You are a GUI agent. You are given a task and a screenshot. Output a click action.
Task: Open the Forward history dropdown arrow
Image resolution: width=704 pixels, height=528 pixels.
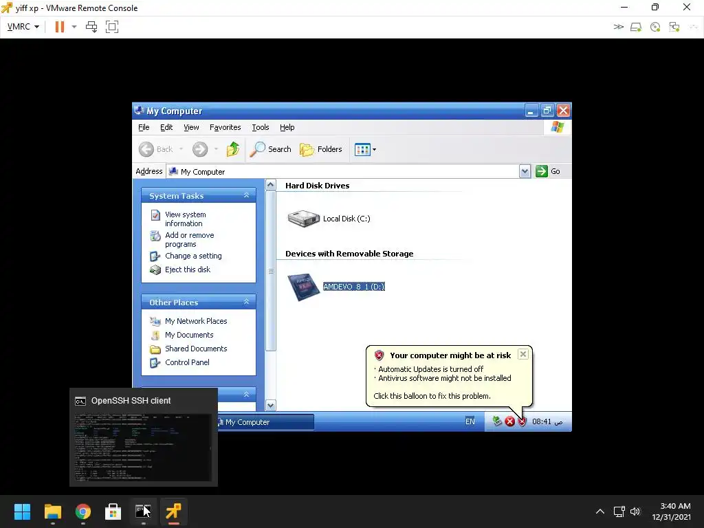(x=216, y=149)
